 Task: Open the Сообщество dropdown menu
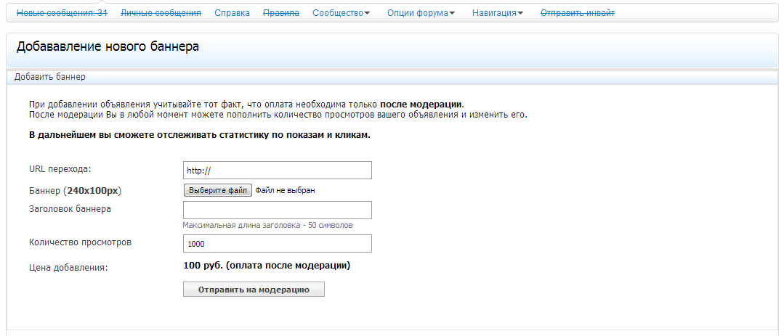[x=340, y=13]
